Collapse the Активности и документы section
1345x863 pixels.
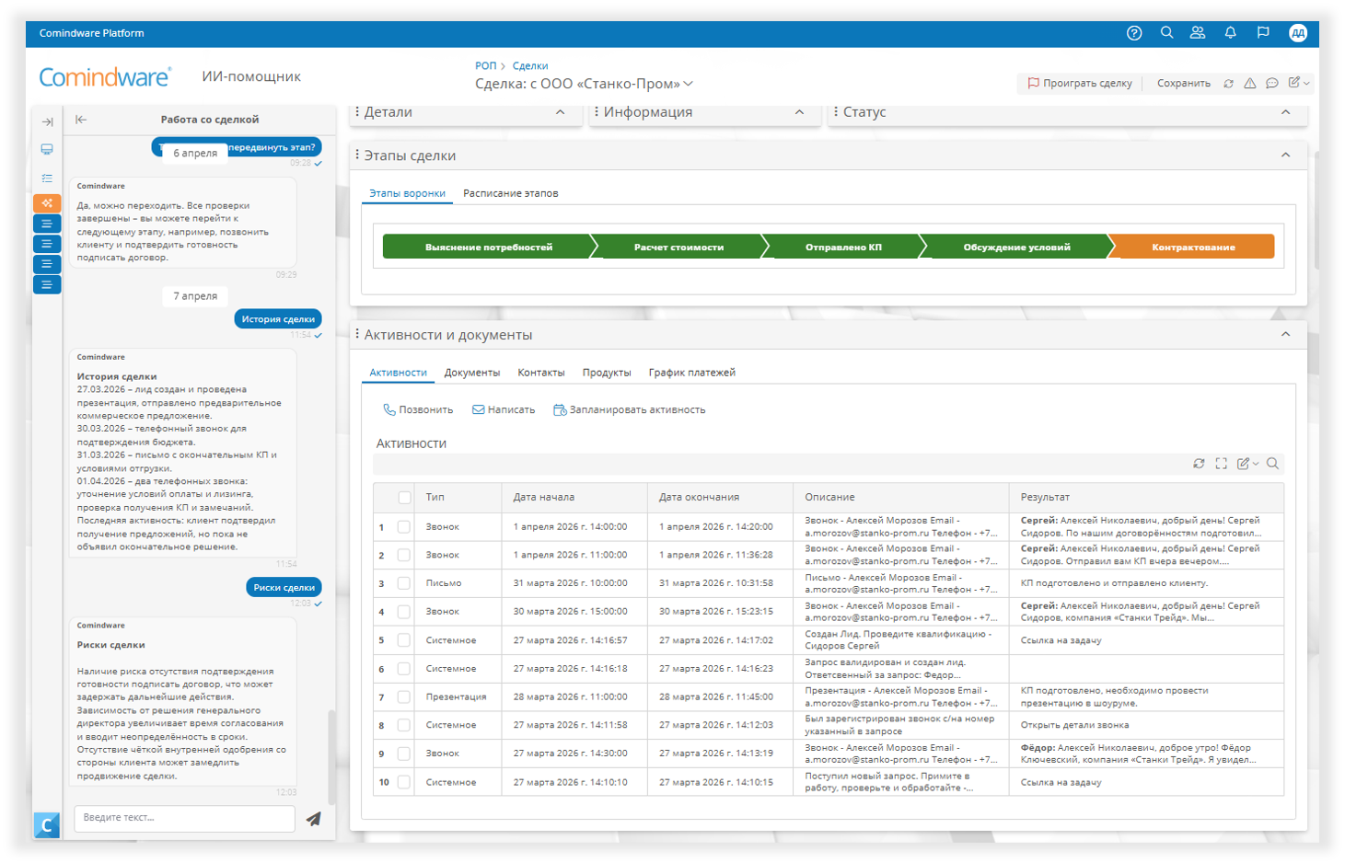tap(1285, 335)
